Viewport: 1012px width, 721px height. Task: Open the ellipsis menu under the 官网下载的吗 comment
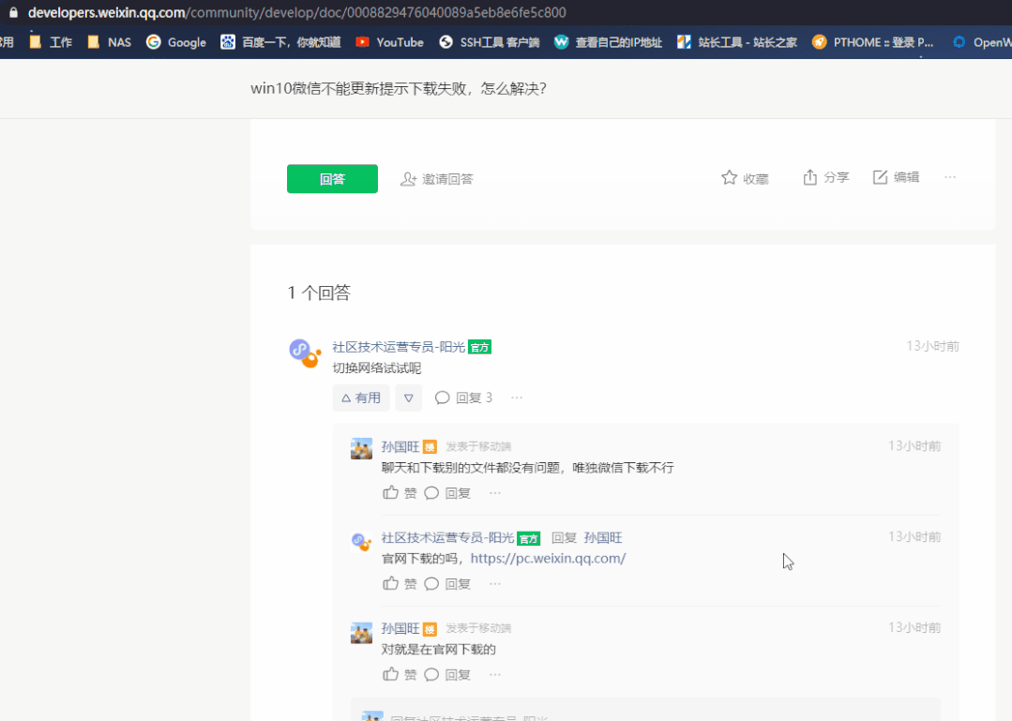tap(495, 584)
